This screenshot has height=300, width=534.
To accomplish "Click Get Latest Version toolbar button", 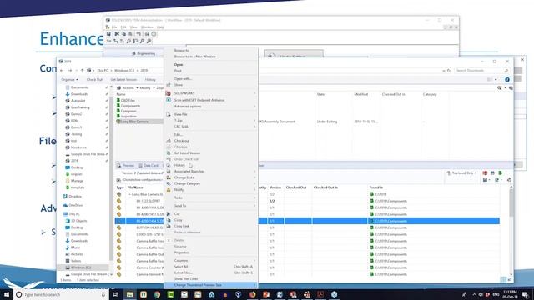I will (123, 80).
